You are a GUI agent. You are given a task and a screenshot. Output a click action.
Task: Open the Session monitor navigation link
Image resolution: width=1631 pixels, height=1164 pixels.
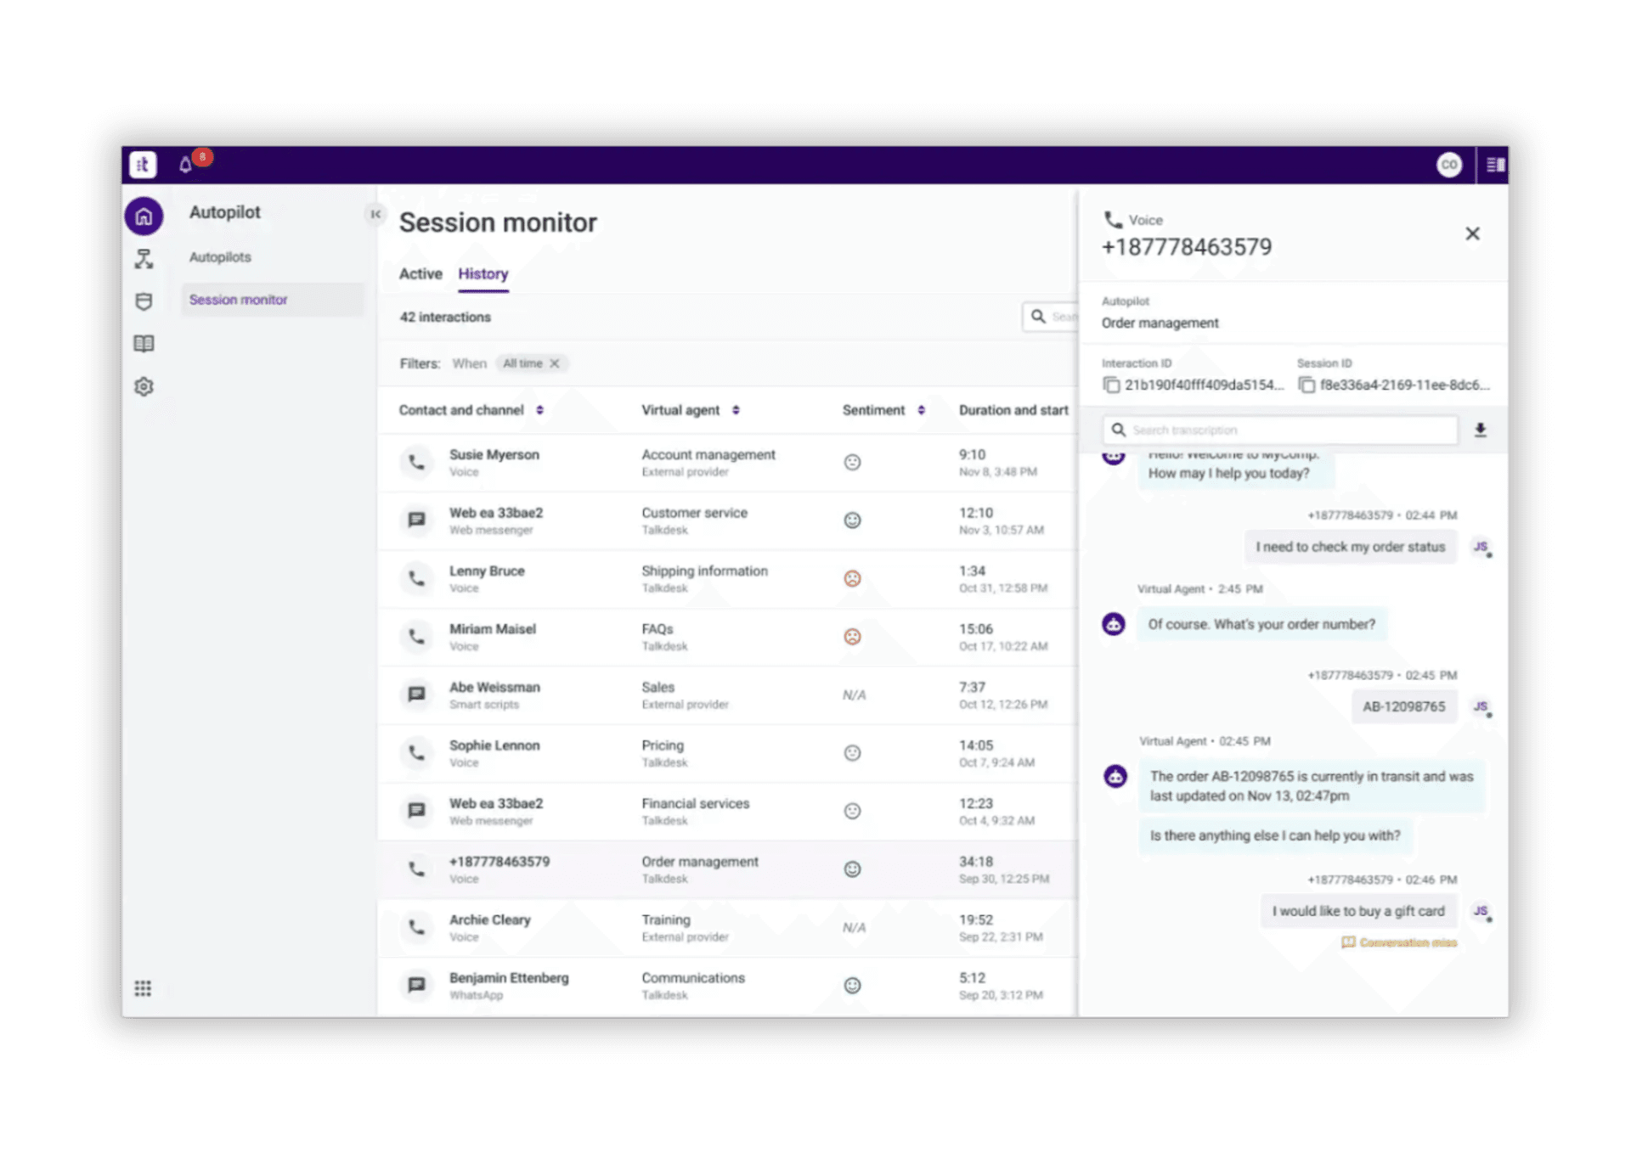(239, 299)
